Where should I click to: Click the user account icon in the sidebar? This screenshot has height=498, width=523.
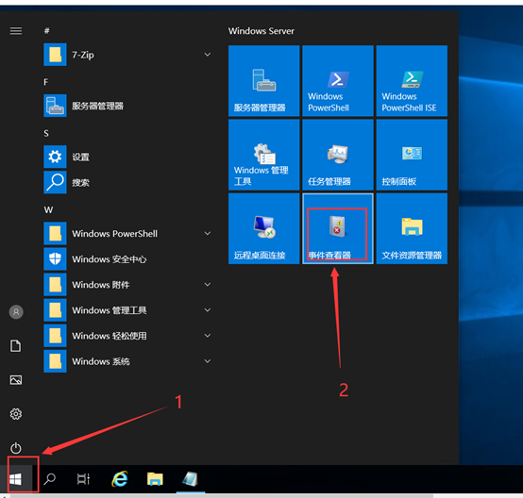(16, 312)
